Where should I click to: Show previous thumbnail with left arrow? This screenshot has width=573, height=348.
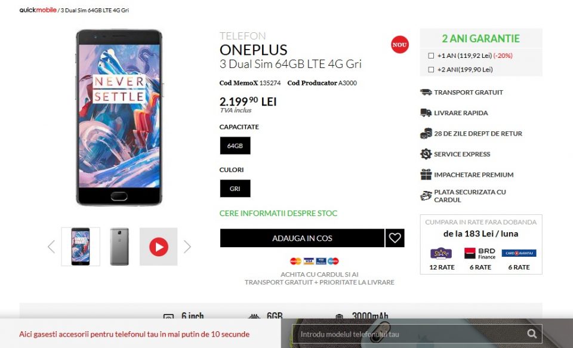click(x=51, y=247)
